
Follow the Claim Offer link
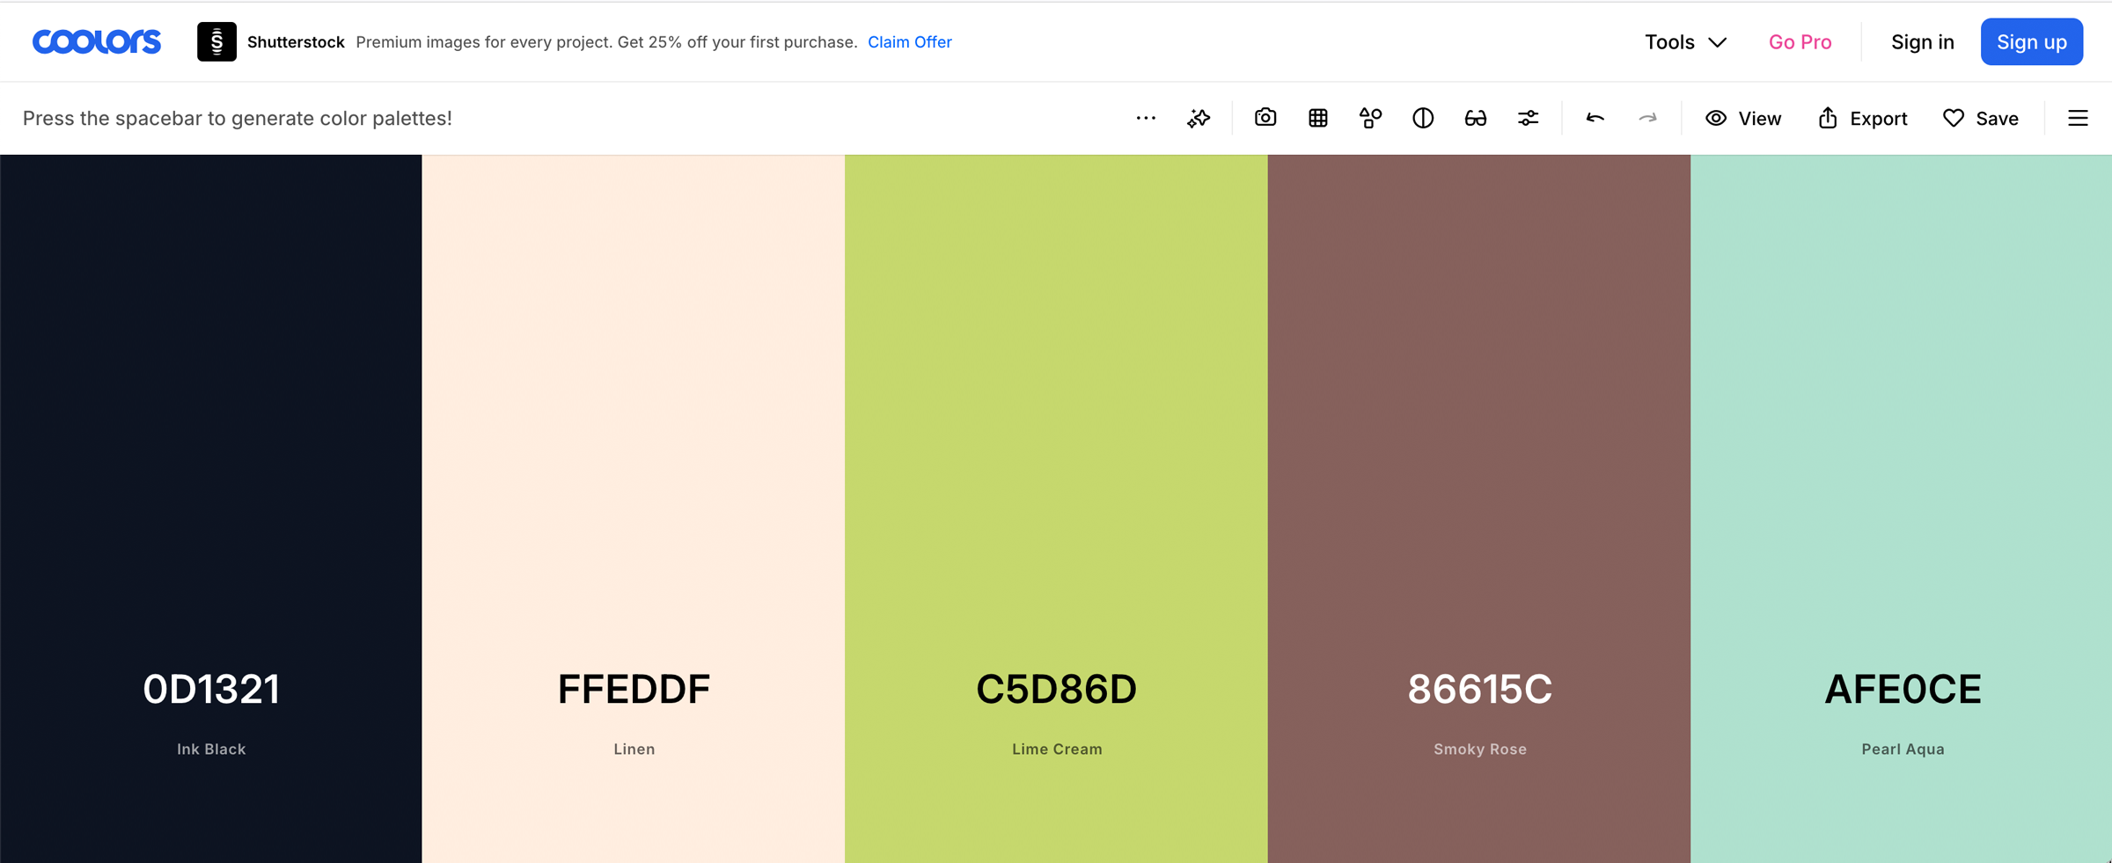pyautogui.click(x=909, y=41)
